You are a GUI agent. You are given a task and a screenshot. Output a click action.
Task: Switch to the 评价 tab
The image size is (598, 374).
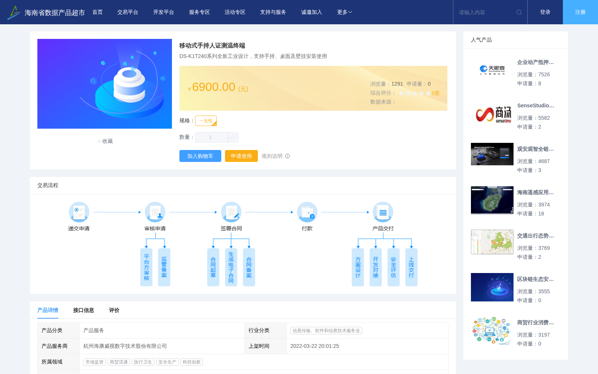pos(114,310)
